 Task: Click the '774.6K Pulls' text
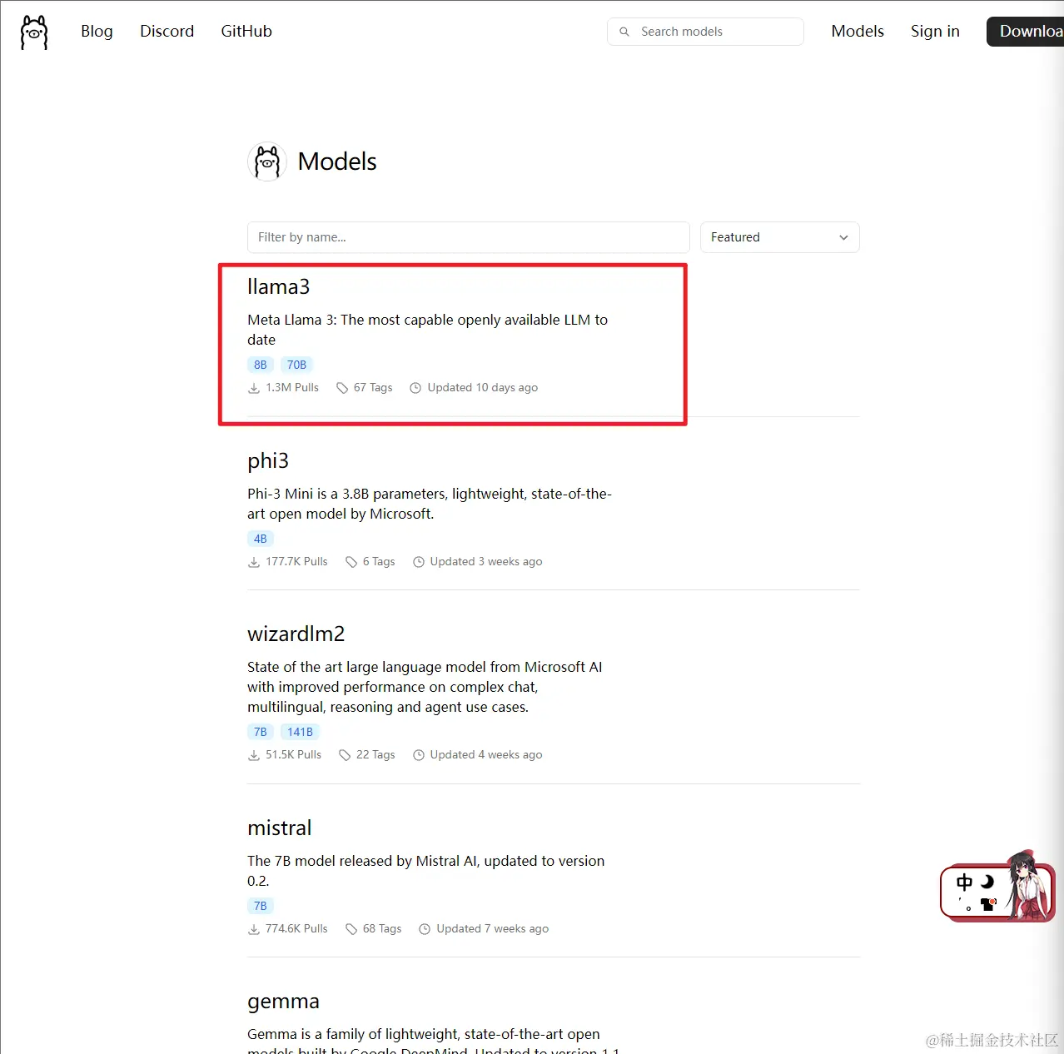[296, 929]
